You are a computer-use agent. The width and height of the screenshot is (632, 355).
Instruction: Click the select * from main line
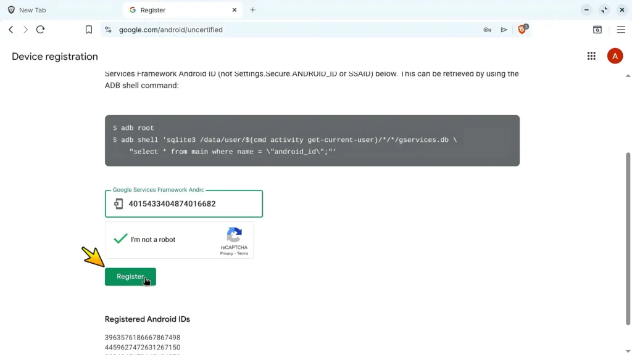click(x=233, y=152)
